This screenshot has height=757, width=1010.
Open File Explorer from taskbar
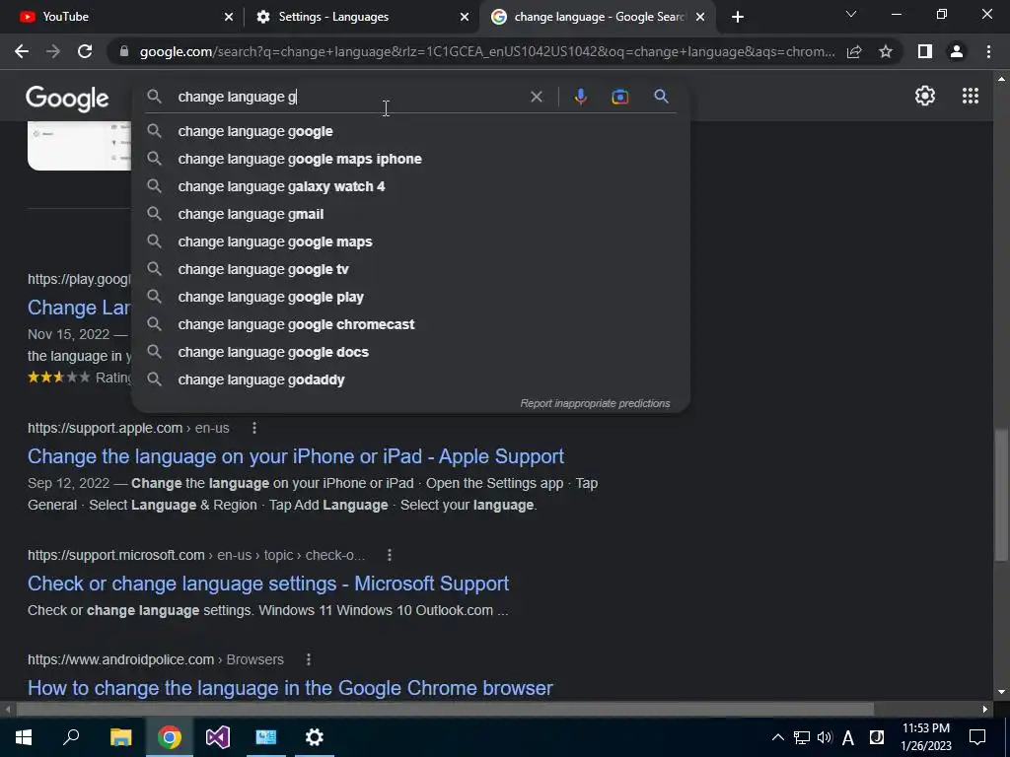tap(120, 737)
